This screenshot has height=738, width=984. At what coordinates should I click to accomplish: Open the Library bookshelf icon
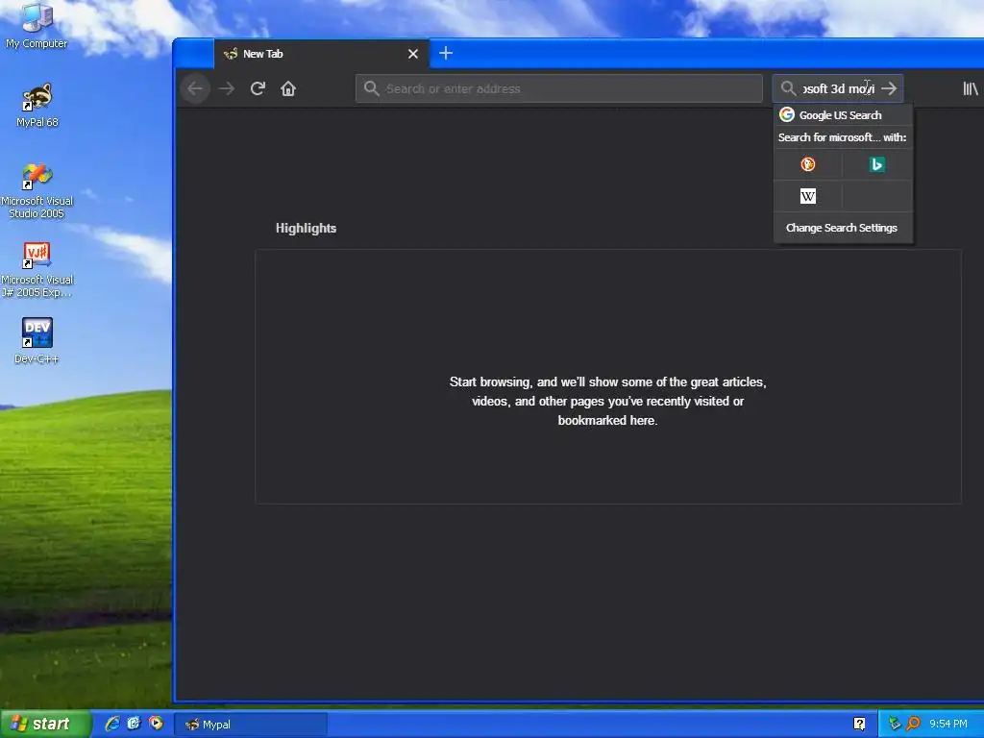click(x=971, y=88)
